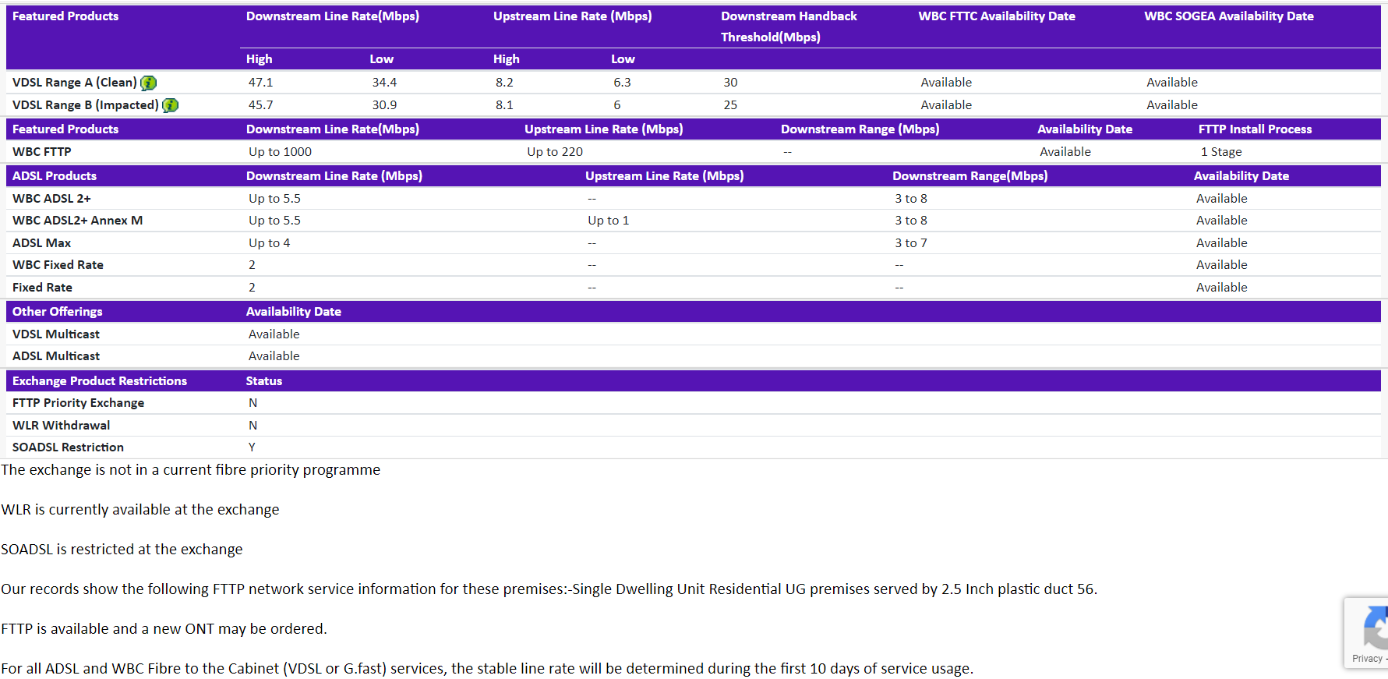Click the '1 Stage' FTTP install value
Viewport: 1388px width, 679px height.
tap(1220, 152)
